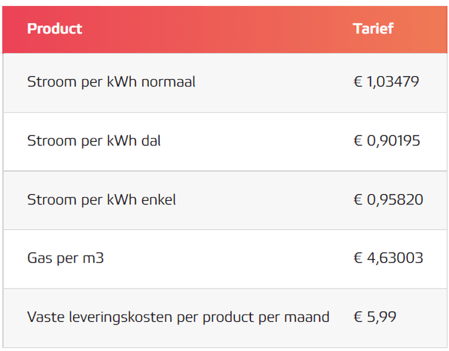The image size is (449, 351).
Task: Select the Stroom per kWh dal label
Action: click(93, 141)
